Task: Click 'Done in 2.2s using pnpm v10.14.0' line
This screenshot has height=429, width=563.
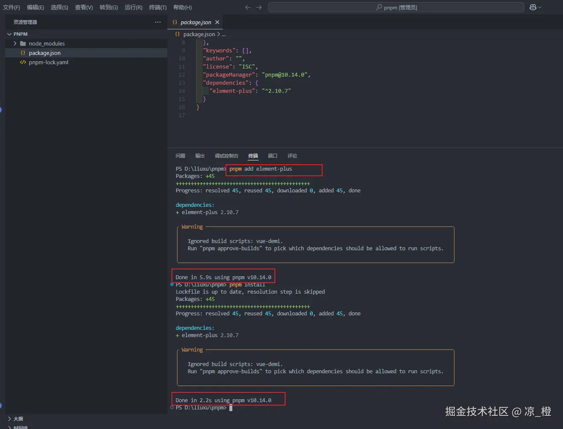Action: (223, 400)
